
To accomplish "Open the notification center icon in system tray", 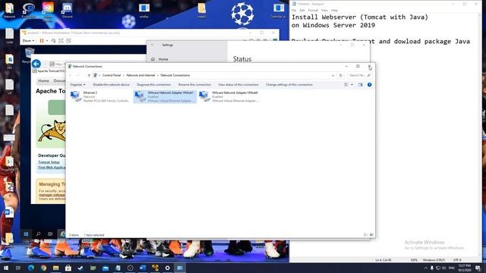I will tap(478, 268).
